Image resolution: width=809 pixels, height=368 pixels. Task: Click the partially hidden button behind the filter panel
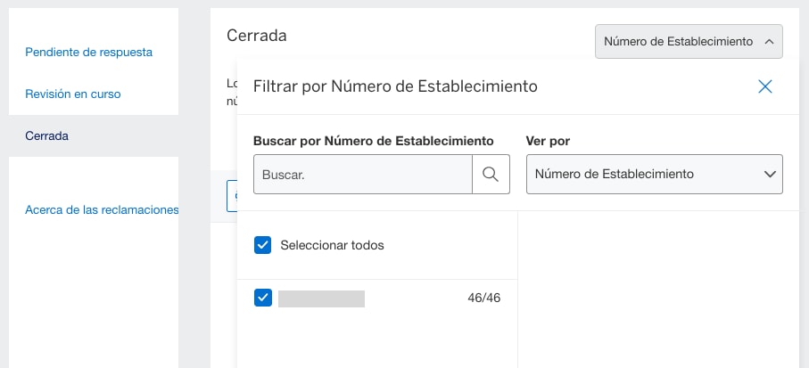(232, 196)
